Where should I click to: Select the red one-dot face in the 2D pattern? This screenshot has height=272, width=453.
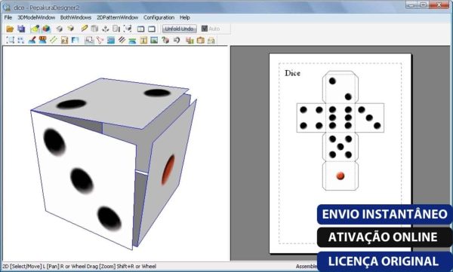341,176
